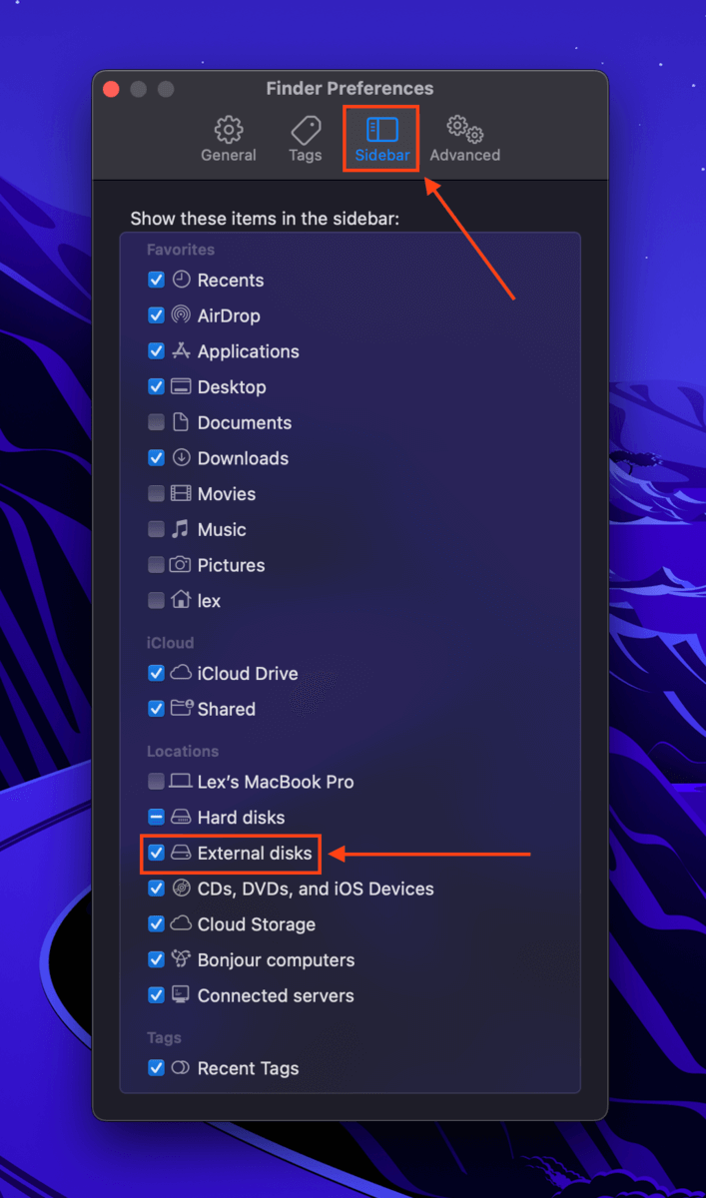The height and width of the screenshot is (1198, 706).
Task: Uncheck the Cloud Storage checkbox
Action: point(156,924)
